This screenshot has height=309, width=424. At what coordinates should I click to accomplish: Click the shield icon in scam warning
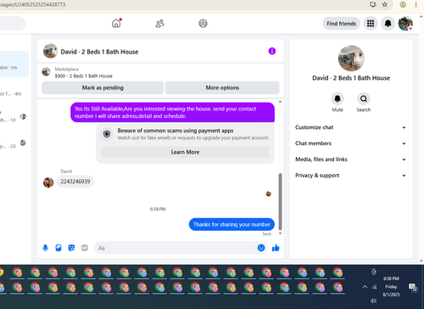point(107,134)
